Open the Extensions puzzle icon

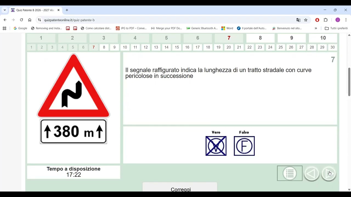(326, 20)
